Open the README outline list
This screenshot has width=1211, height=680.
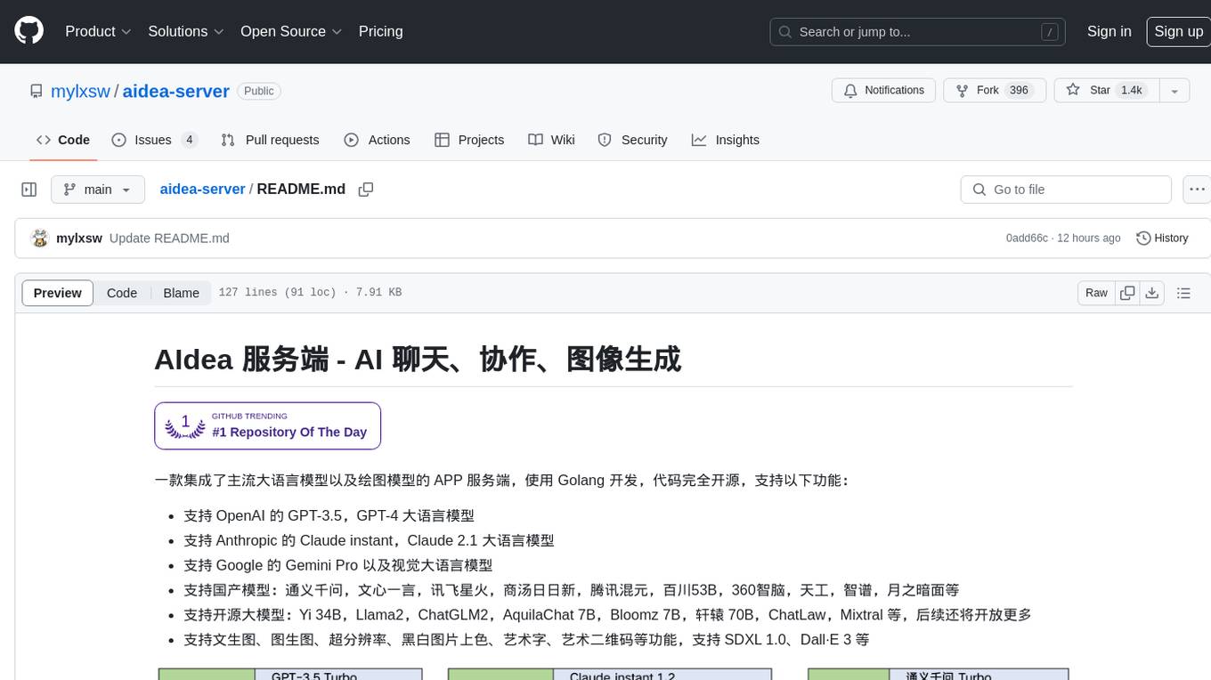(x=1183, y=293)
